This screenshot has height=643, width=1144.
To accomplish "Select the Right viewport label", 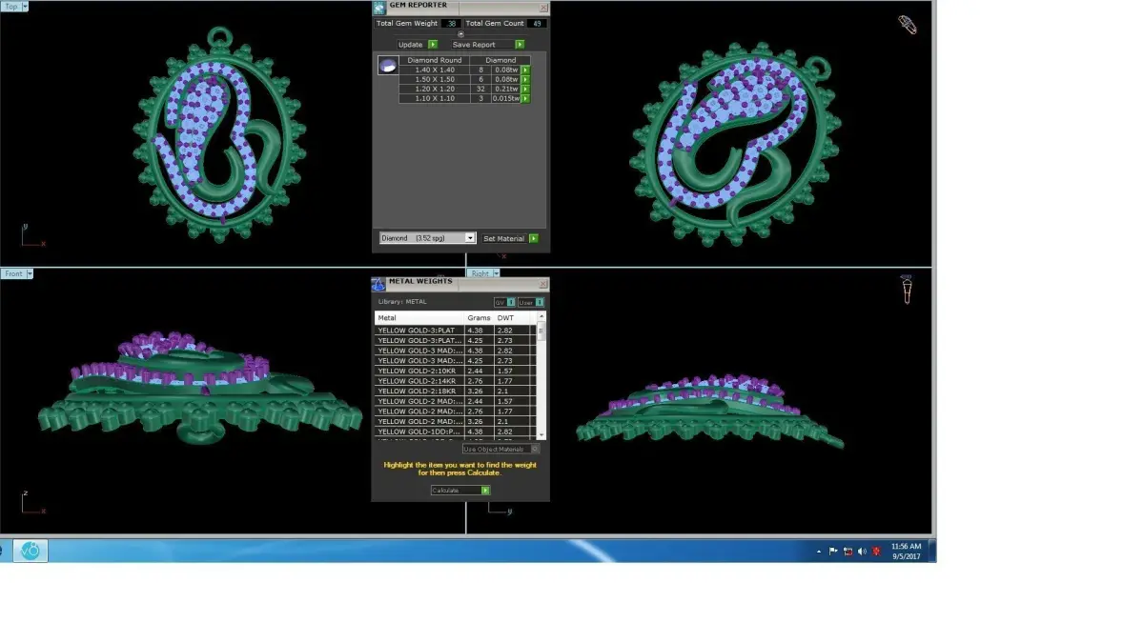I will 480,273.
